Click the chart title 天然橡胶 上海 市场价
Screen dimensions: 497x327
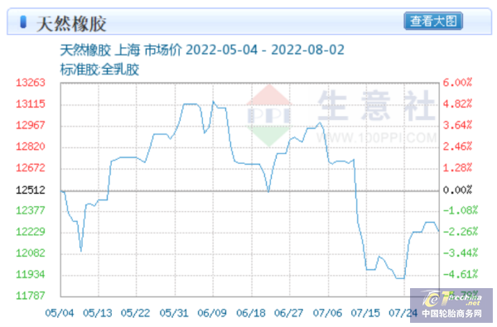pos(121,50)
